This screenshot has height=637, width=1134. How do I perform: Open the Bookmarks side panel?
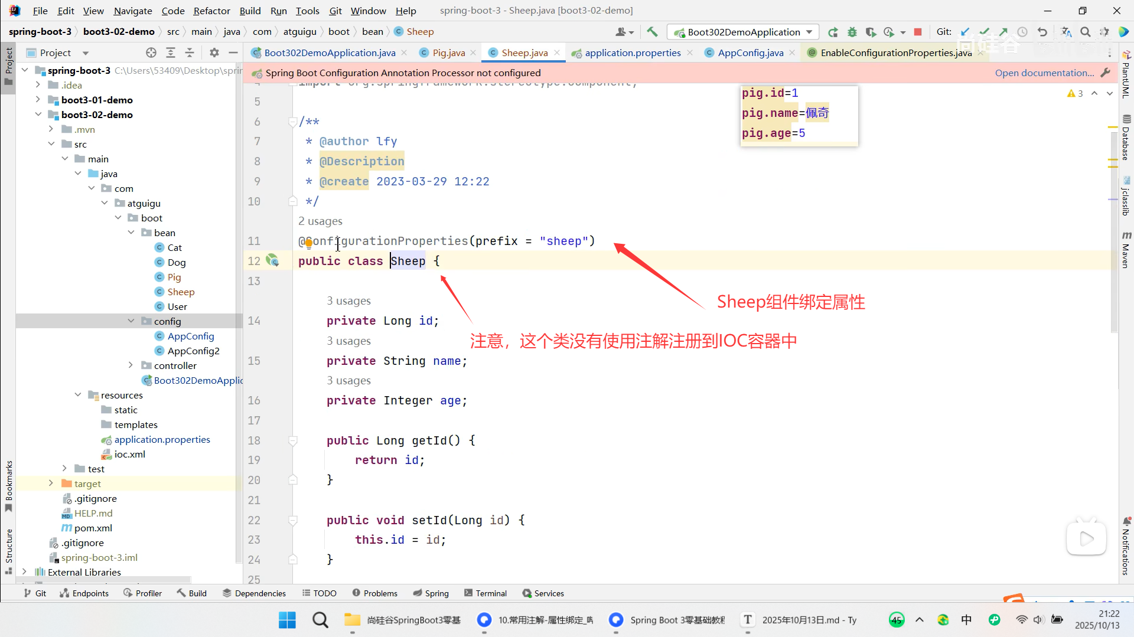[9, 486]
